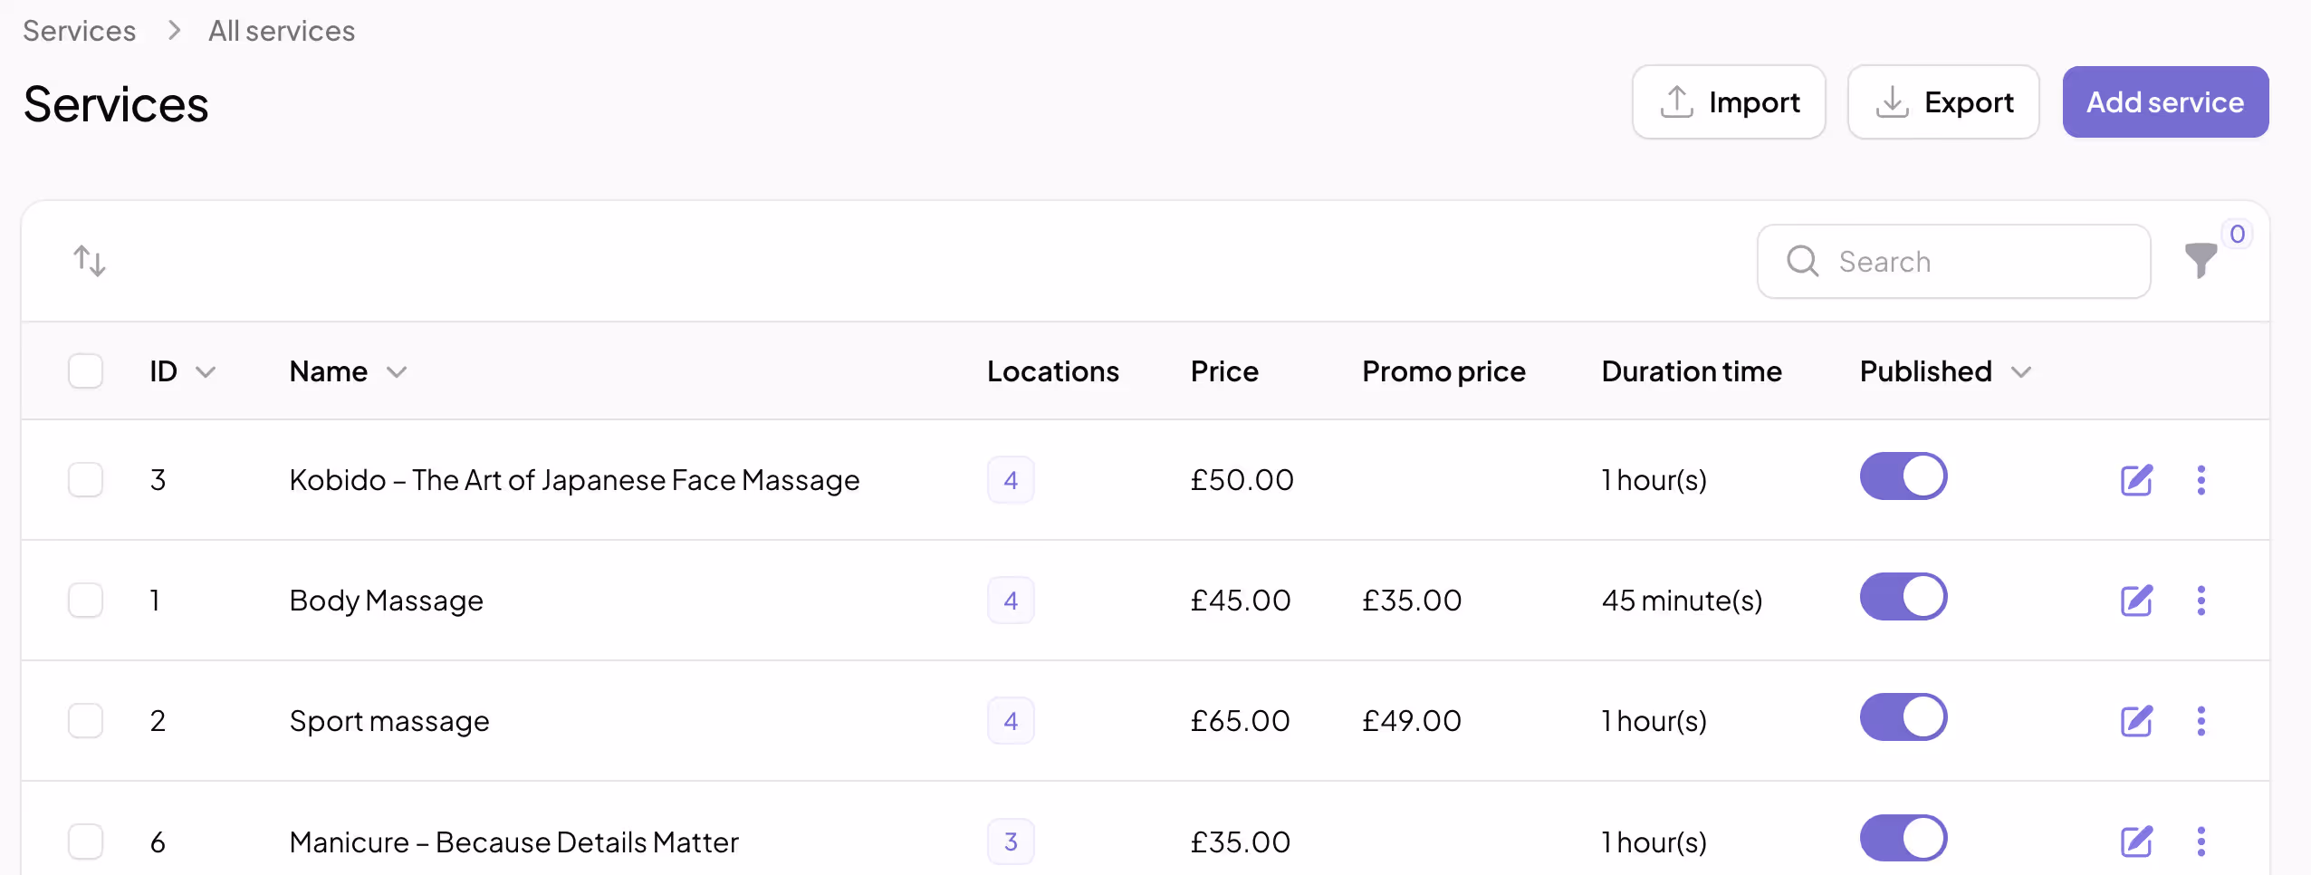
Task: Open the filter funnel icon
Action: click(x=2201, y=261)
